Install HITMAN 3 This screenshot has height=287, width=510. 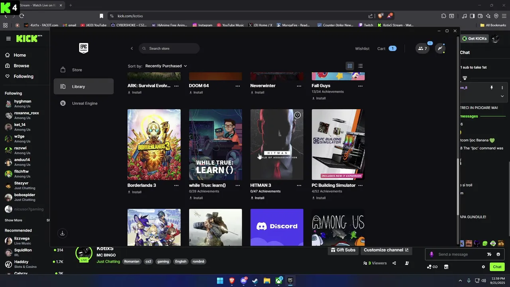257,198
